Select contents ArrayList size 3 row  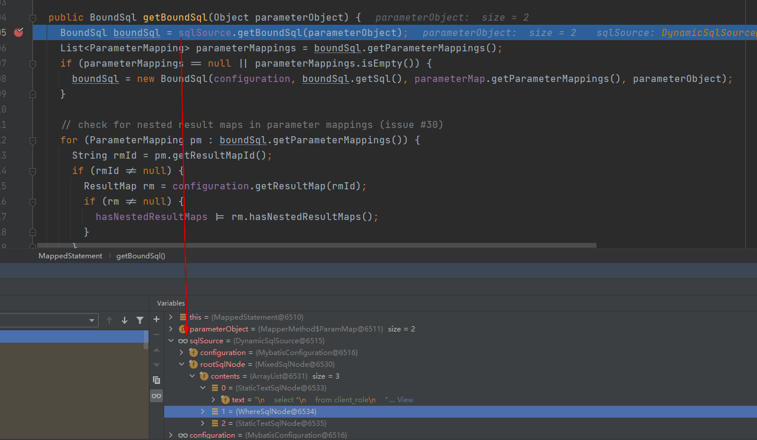[461, 376]
